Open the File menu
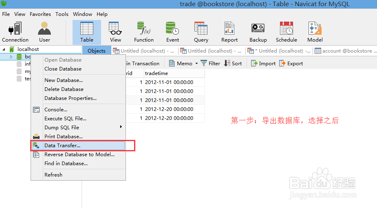 point(6,14)
